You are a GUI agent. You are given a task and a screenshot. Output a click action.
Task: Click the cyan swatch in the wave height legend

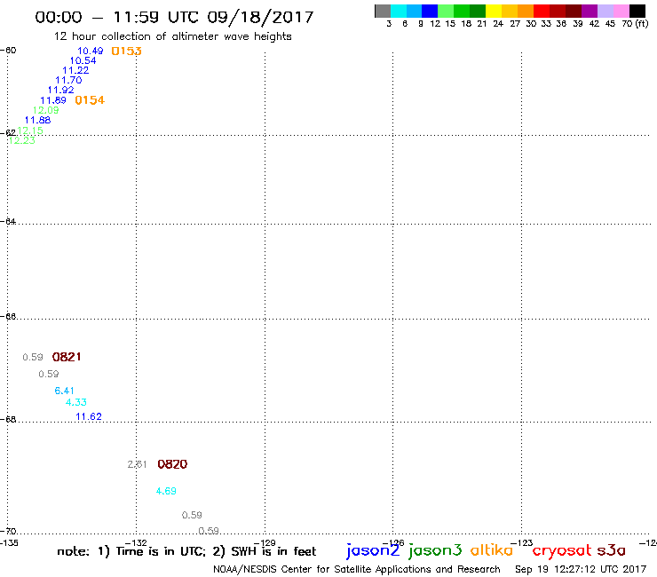point(399,11)
